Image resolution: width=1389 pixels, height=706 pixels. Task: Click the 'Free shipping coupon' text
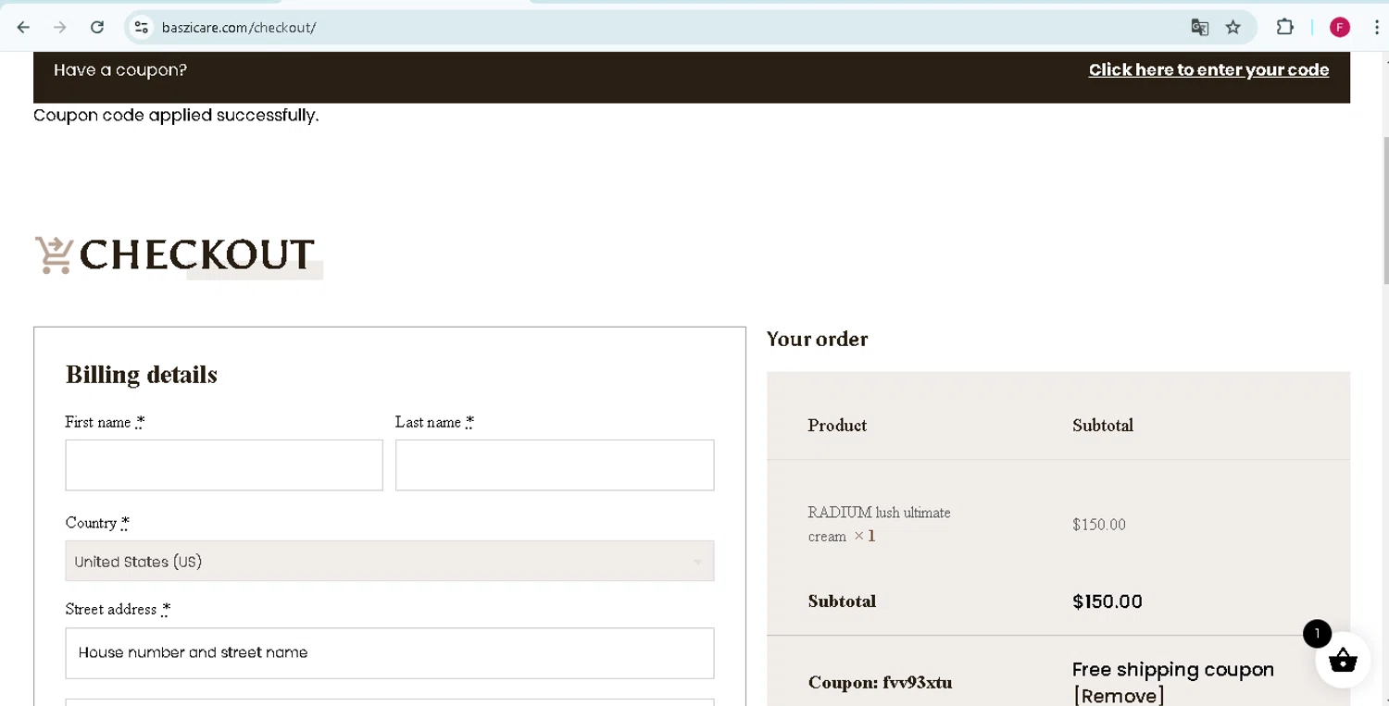tap(1173, 670)
